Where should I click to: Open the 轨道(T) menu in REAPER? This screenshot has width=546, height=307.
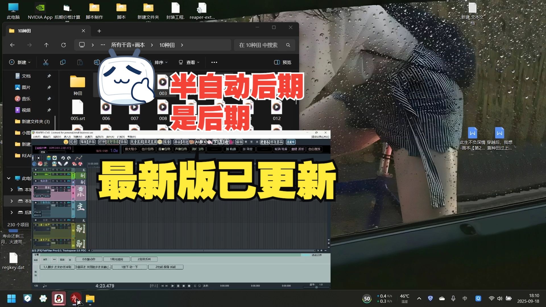click(89, 137)
